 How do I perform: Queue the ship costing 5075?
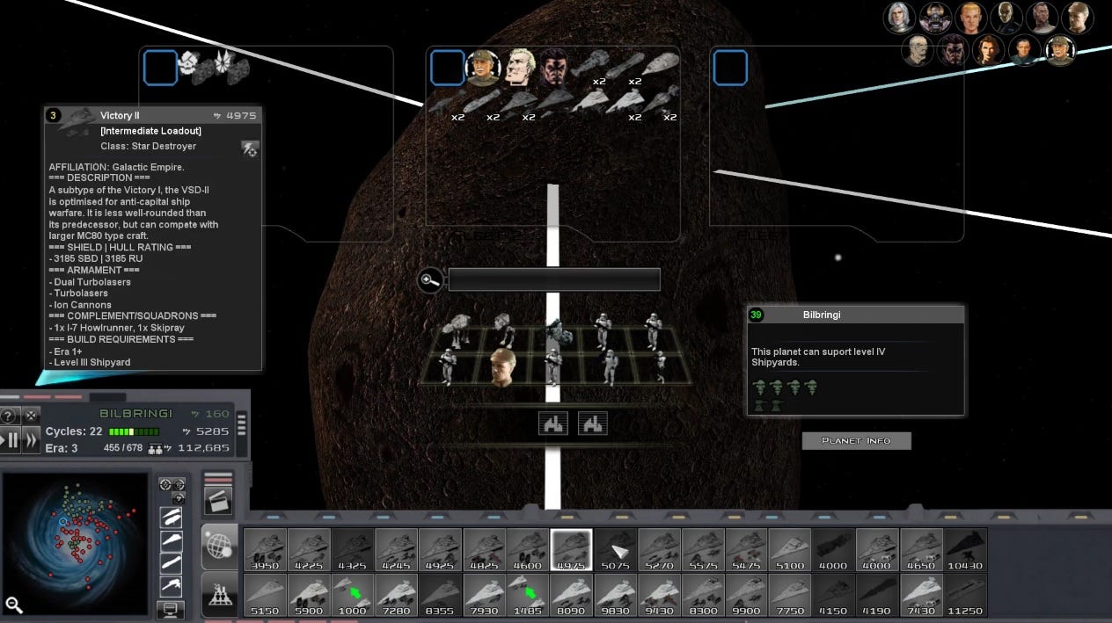[x=616, y=550]
